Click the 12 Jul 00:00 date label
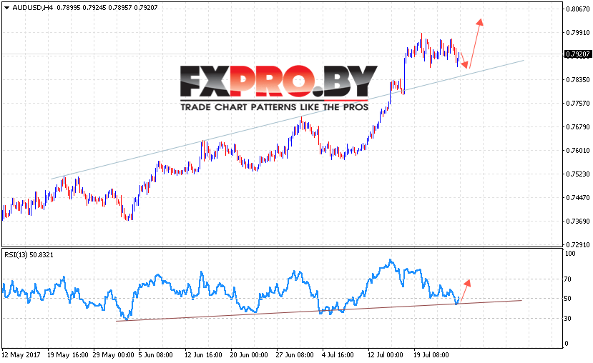 386,355
